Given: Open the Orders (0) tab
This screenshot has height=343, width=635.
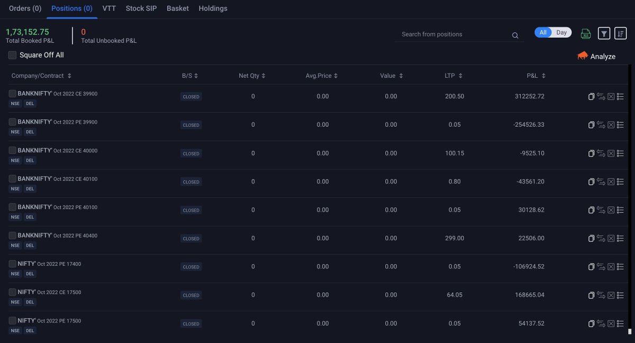Looking at the screenshot, I should (x=25, y=8).
